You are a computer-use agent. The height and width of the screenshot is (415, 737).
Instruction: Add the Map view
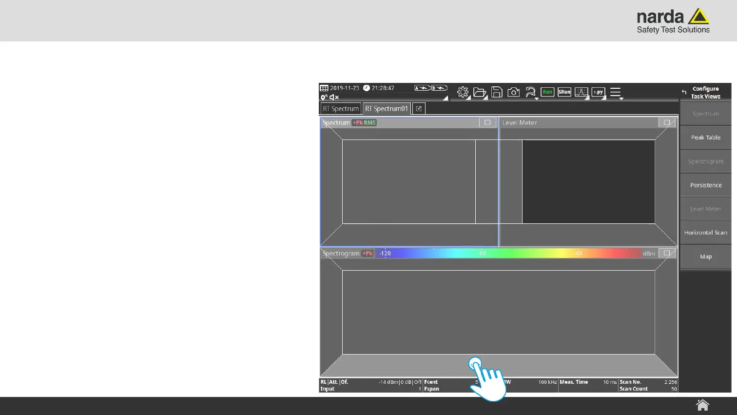[x=706, y=257]
